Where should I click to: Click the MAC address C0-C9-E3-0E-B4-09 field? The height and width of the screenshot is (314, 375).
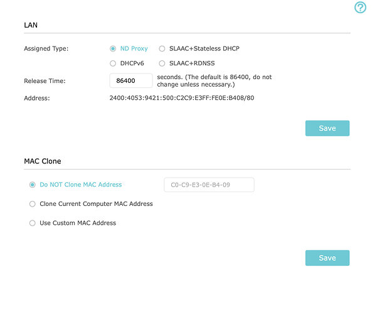pyautogui.click(x=209, y=185)
